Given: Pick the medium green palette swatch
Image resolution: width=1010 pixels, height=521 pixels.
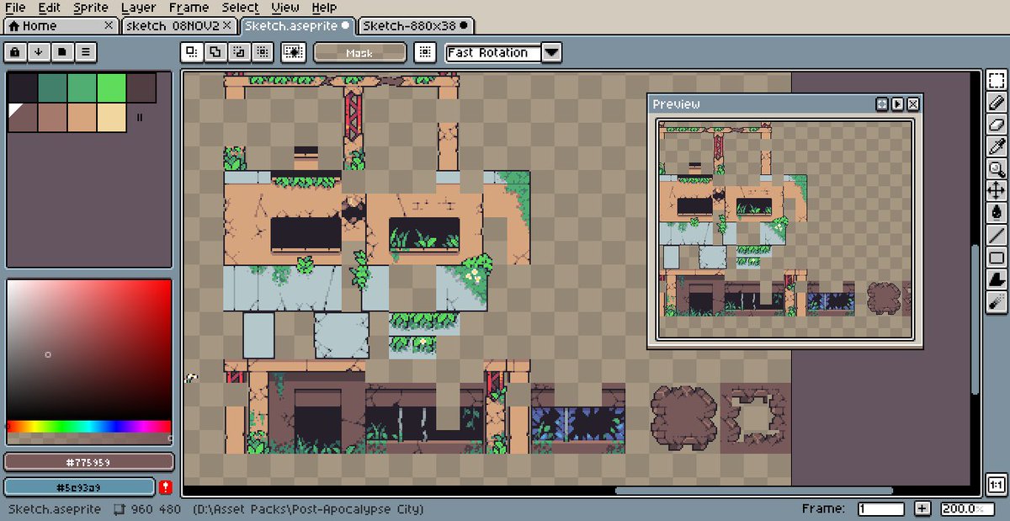Looking at the screenshot, I should (82, 88).
